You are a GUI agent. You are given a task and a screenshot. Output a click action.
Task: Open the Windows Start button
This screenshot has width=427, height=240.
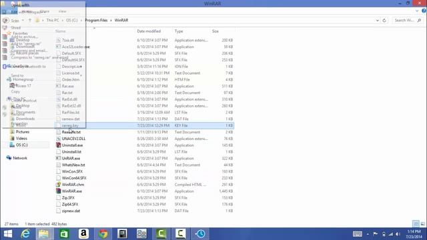coord(8,234)
